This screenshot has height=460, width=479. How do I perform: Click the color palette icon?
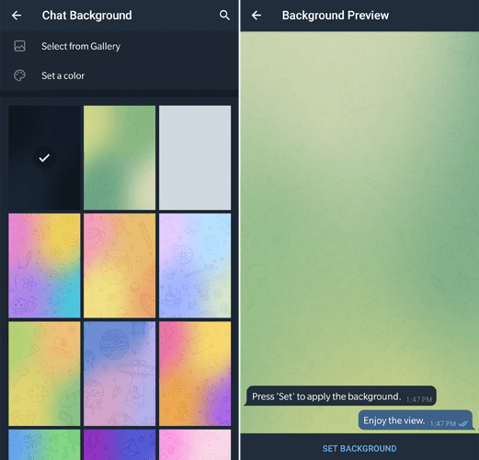[19, 75]
